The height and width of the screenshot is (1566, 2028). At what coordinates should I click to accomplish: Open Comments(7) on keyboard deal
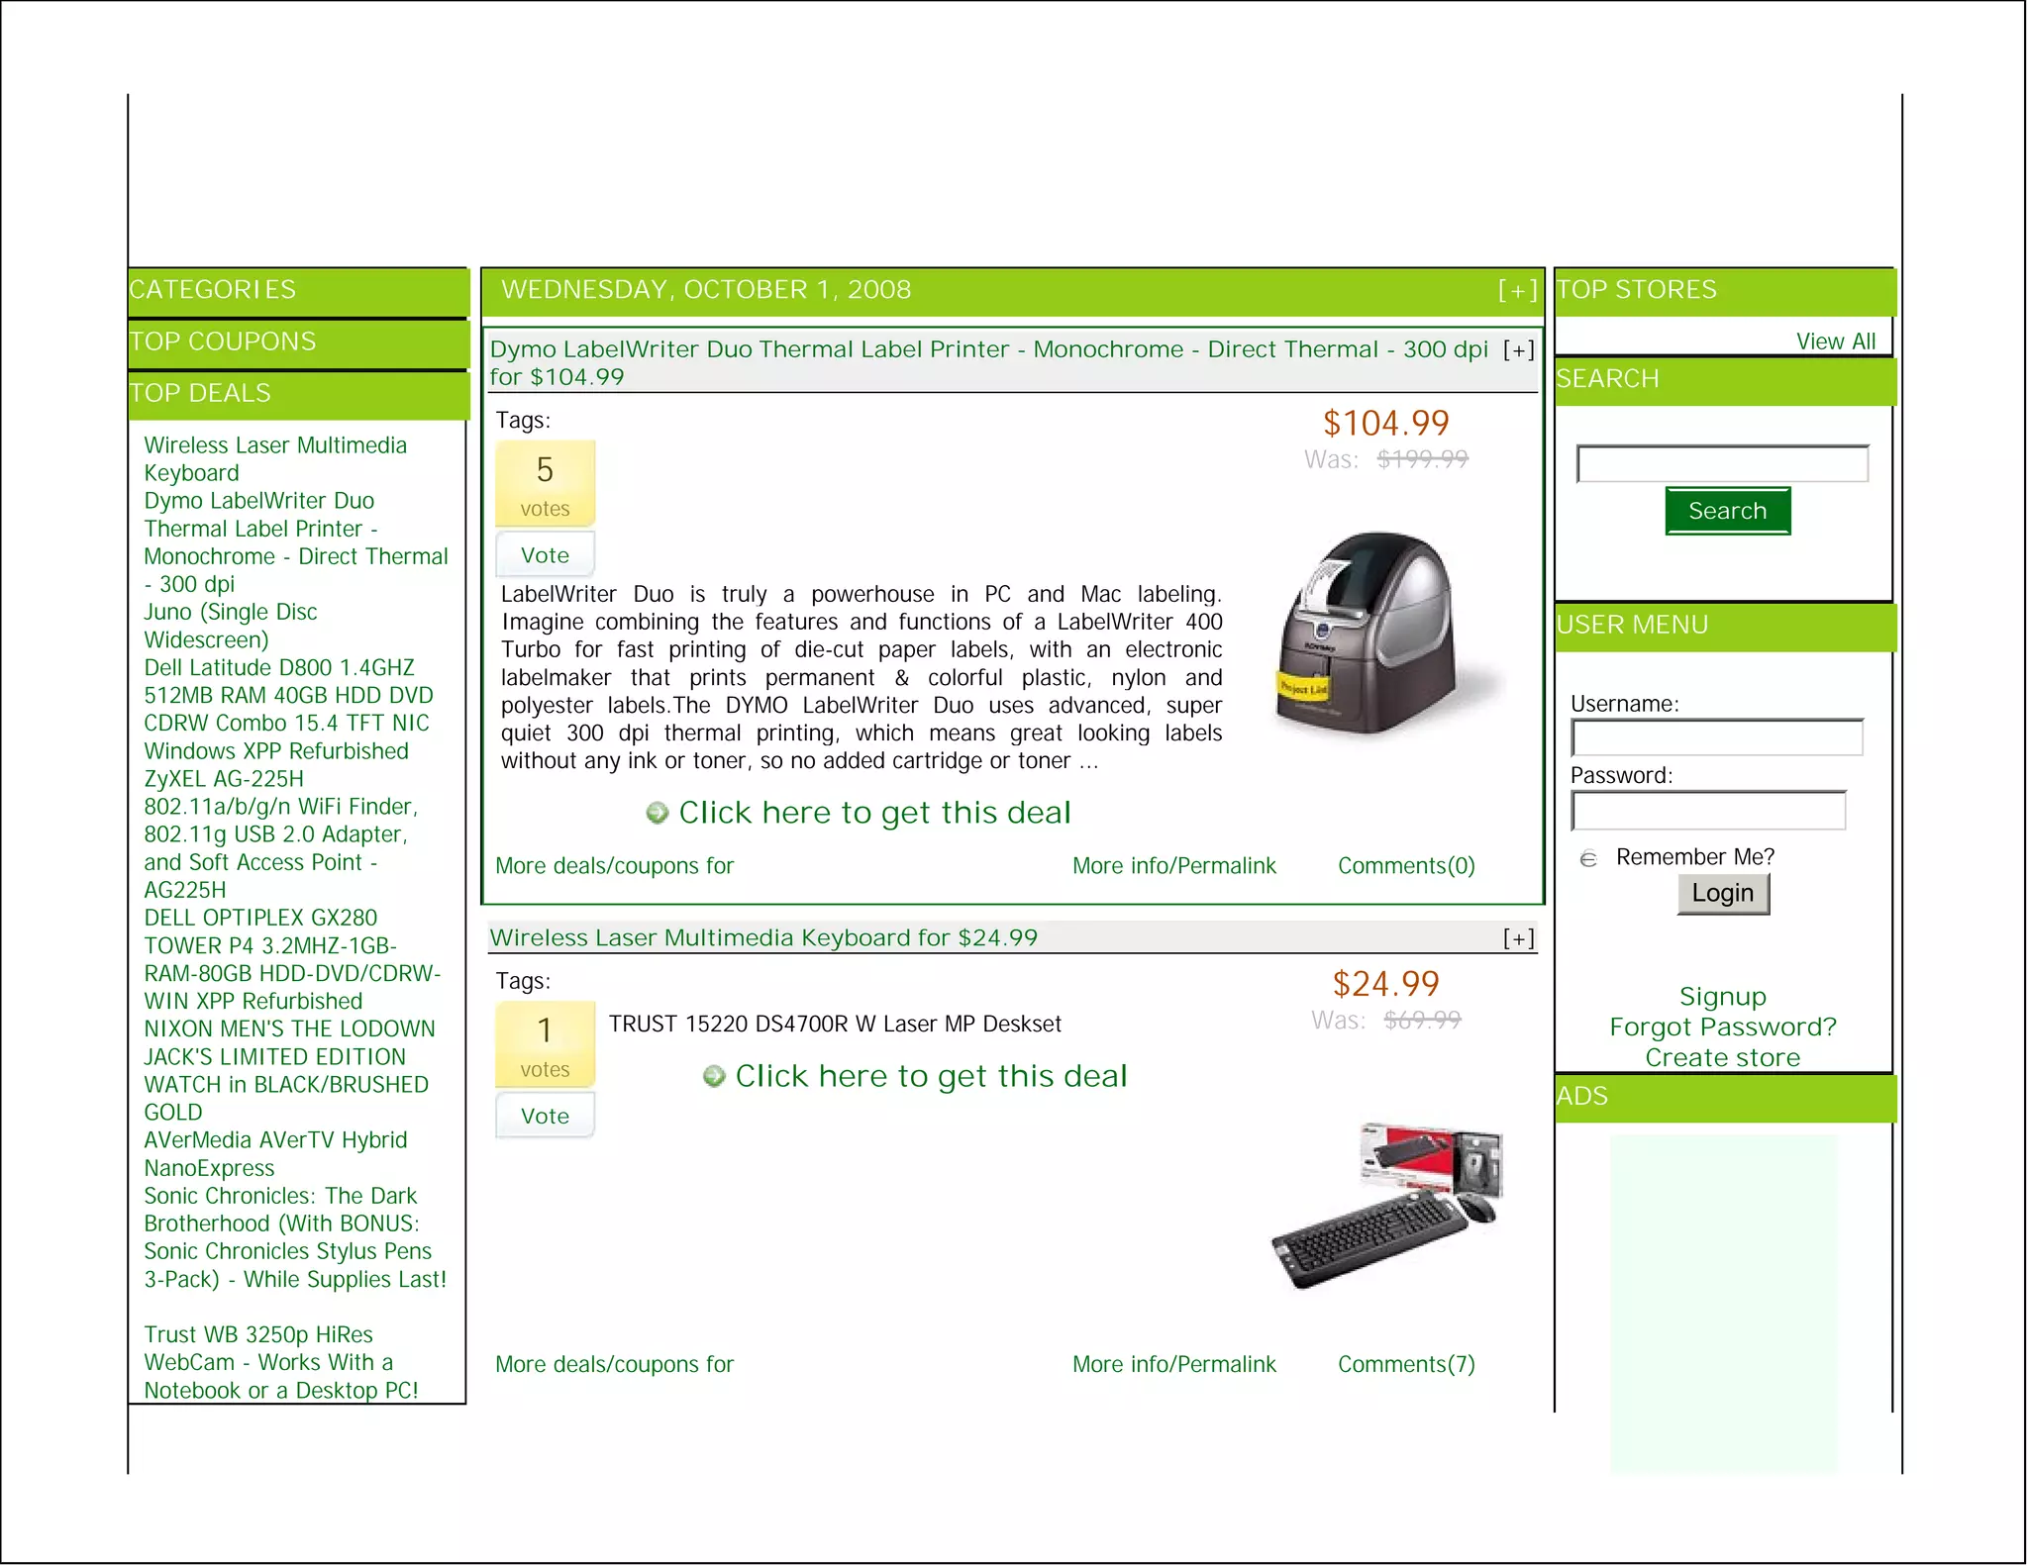click(1405, 1365)
